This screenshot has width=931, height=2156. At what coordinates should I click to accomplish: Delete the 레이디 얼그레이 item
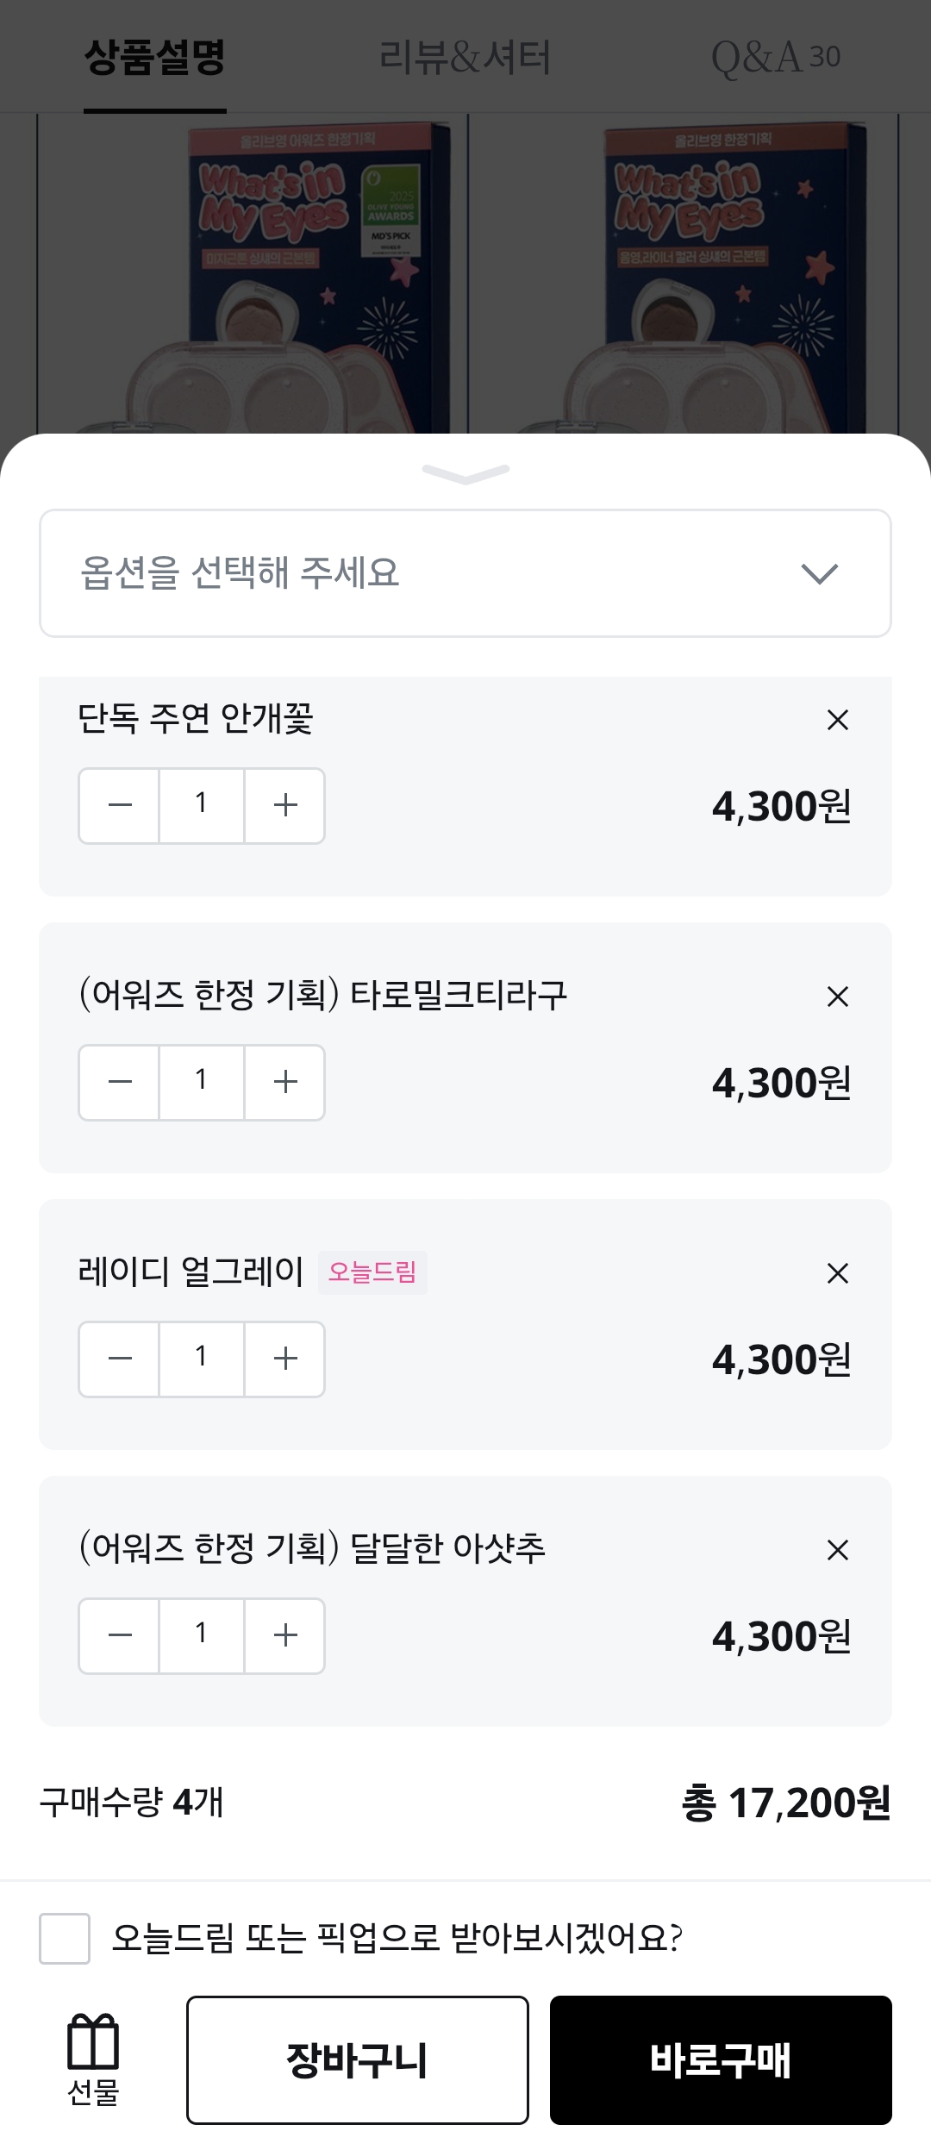tap(837, 1273)
